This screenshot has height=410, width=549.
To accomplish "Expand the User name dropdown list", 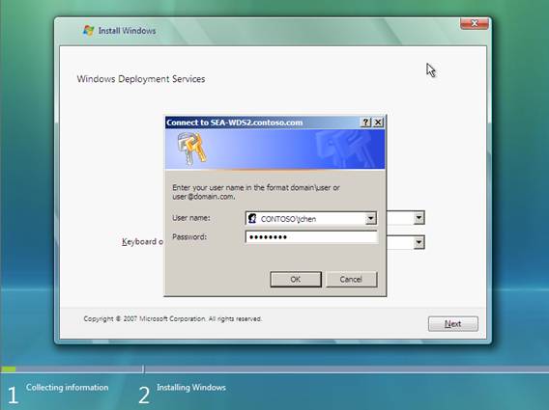I will (x=371, y=218).
